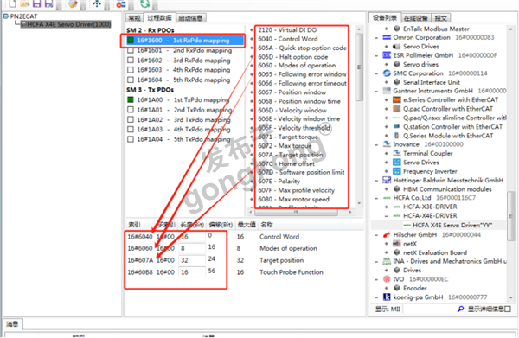519x338 pixels.
Task: Click the e.Series Controller orange device icon
Action: (396, 100)
